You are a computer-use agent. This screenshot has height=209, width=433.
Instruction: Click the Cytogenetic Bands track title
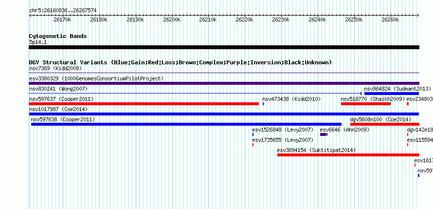click(58, 36)
